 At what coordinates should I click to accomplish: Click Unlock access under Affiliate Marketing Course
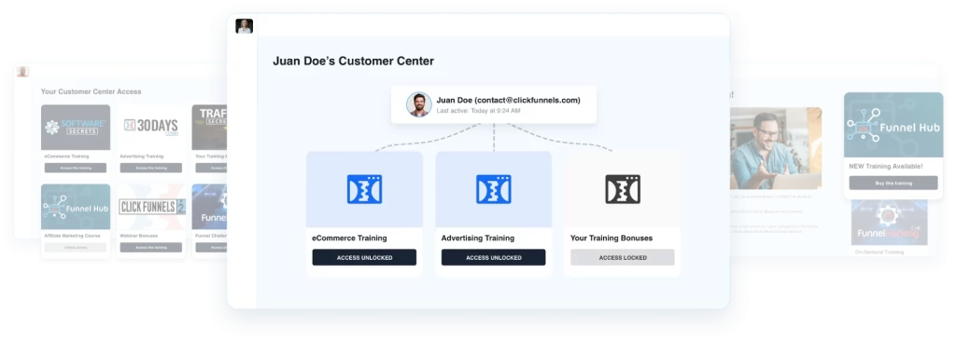[75, 247]
